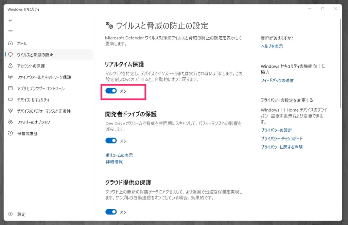Click the person icon for アカウントの保護
The width and height of the screenshot is (348, 225).
point(11,65)
